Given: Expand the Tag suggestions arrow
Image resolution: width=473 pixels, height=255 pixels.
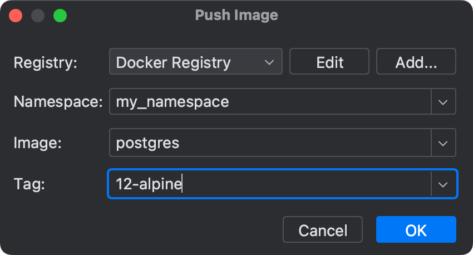Looking at the screenshot, I should 444,184.
